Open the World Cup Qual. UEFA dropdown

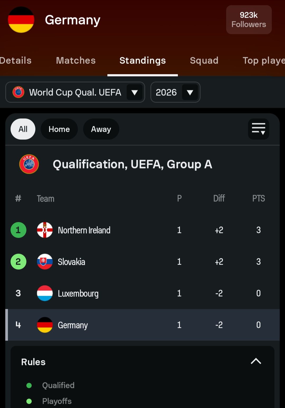click(x=75, y=92)
